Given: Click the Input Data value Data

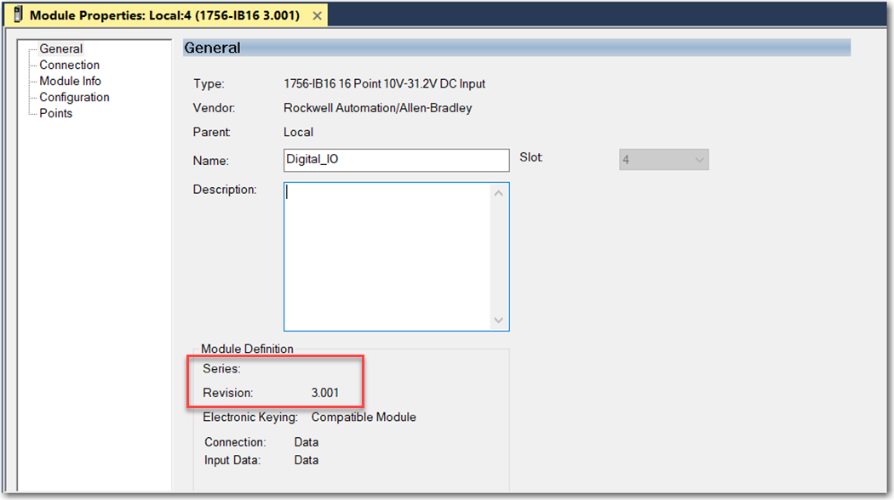Looking at the screenshot, I should tap(307, 460).
